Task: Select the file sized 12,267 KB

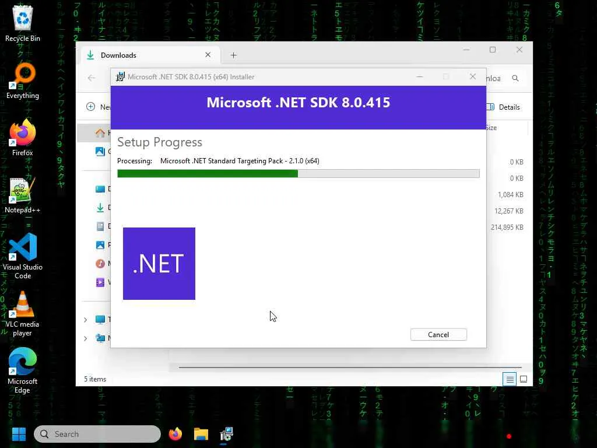Action: click(x=508, y=211)
